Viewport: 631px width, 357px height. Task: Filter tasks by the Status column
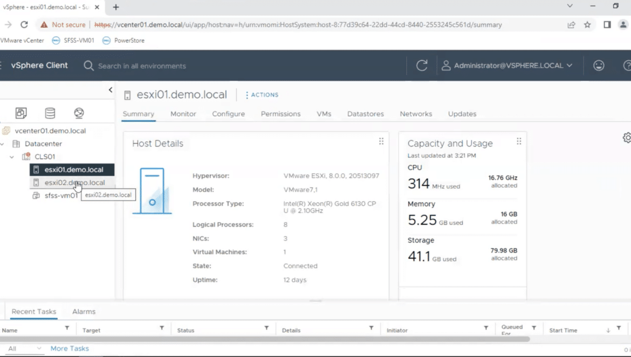tap(266, 328)
